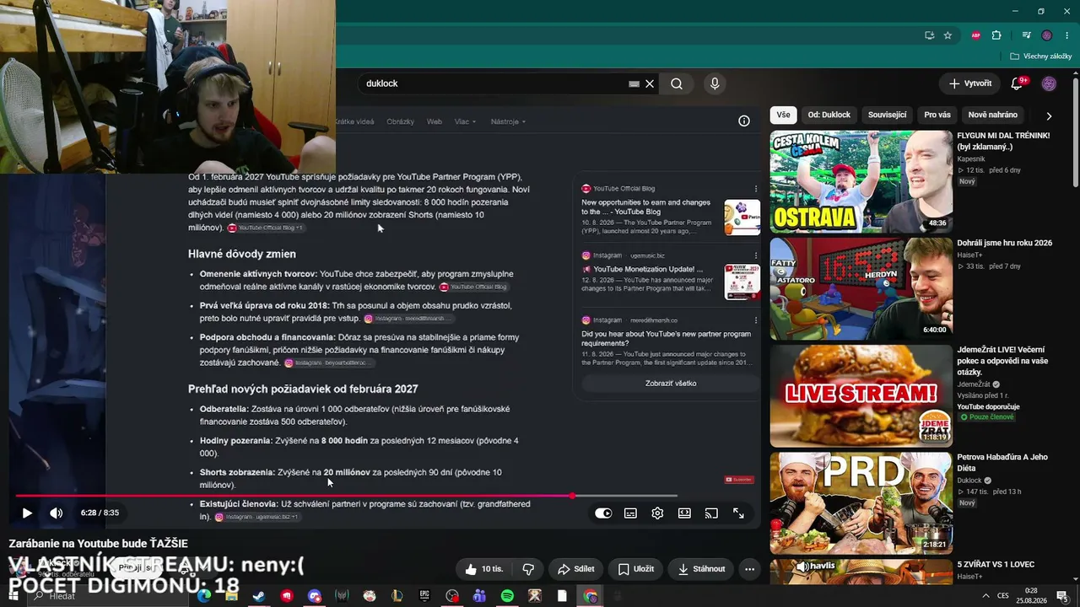1080x607 pixels.
Task: Start voice search with the microphone
Action: tap(715, 83)
